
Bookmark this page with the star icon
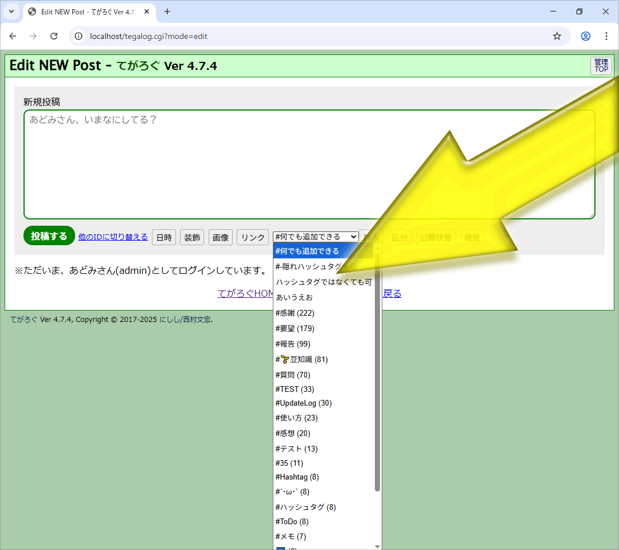click(x=557, y=36)
